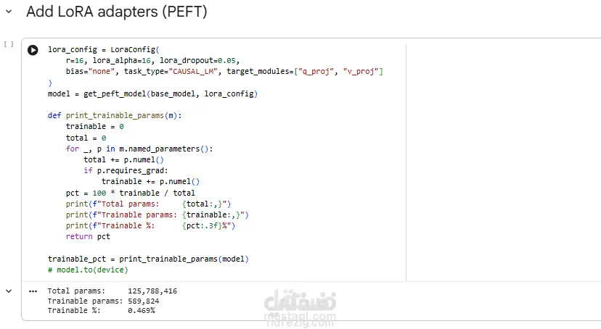Place cursor on the get_peft_model line

152,93
